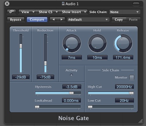The width and height of the screenshot is (146, 126).
Task: Enable the Side Chain Monitor checkbox
Action: [x=132, y=77]
